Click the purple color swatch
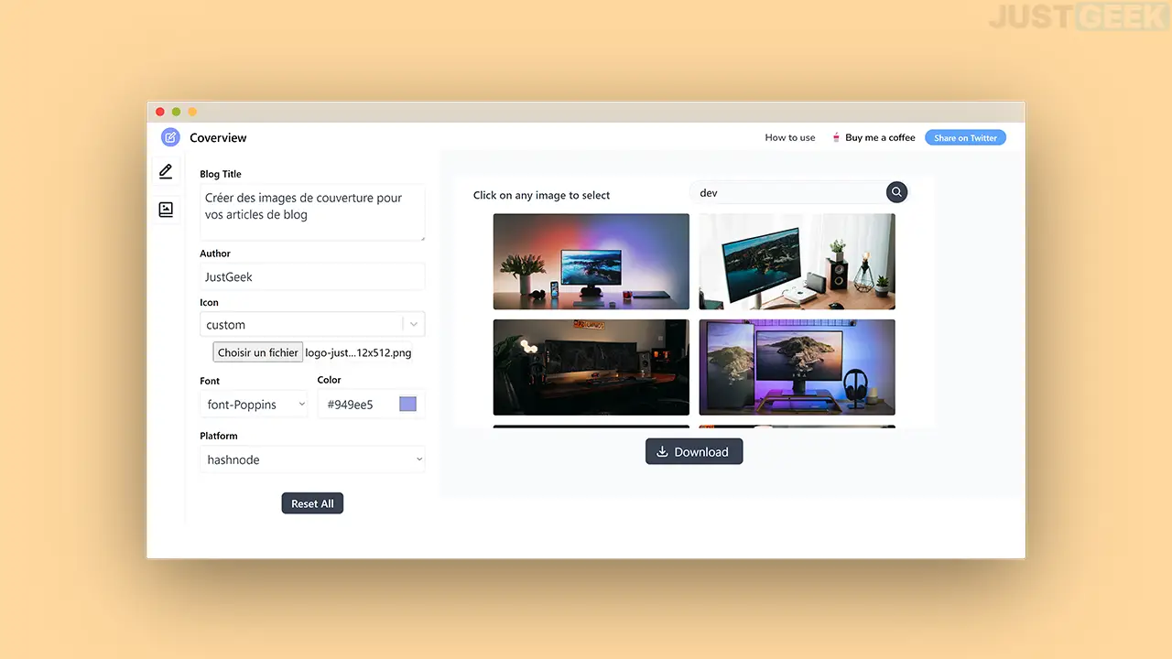Screen dimensions: 1172x659 pyautogui.click(x=408, y=404)
